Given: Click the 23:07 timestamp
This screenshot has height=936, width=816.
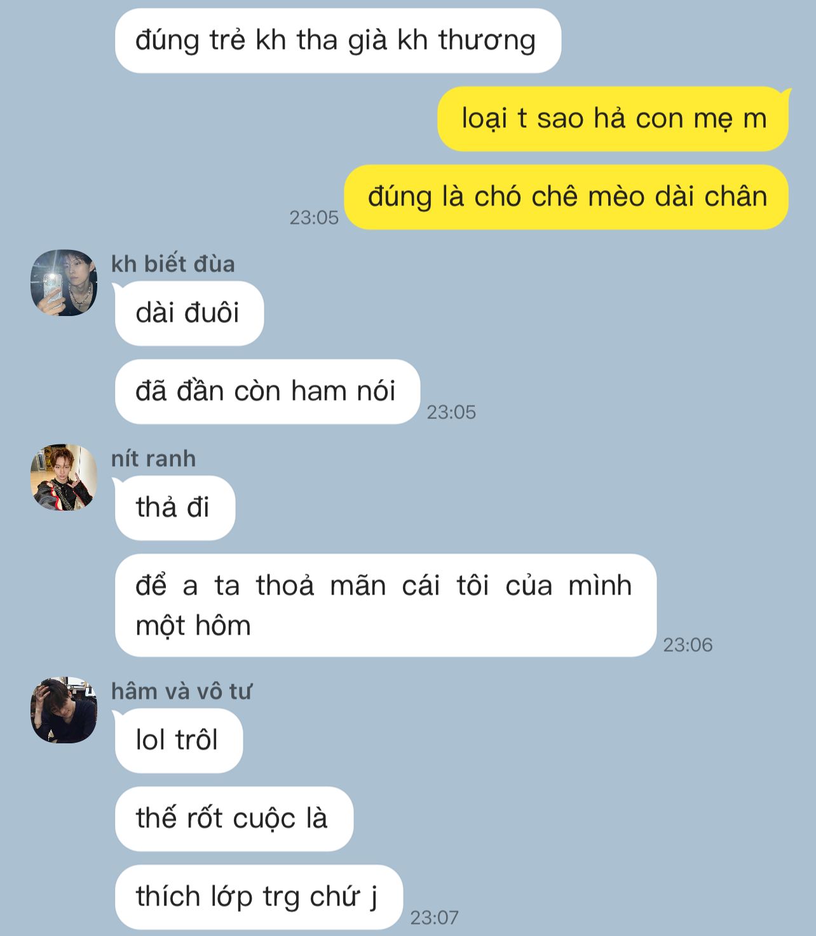Looking at the screenshot, I should [434, 918].
